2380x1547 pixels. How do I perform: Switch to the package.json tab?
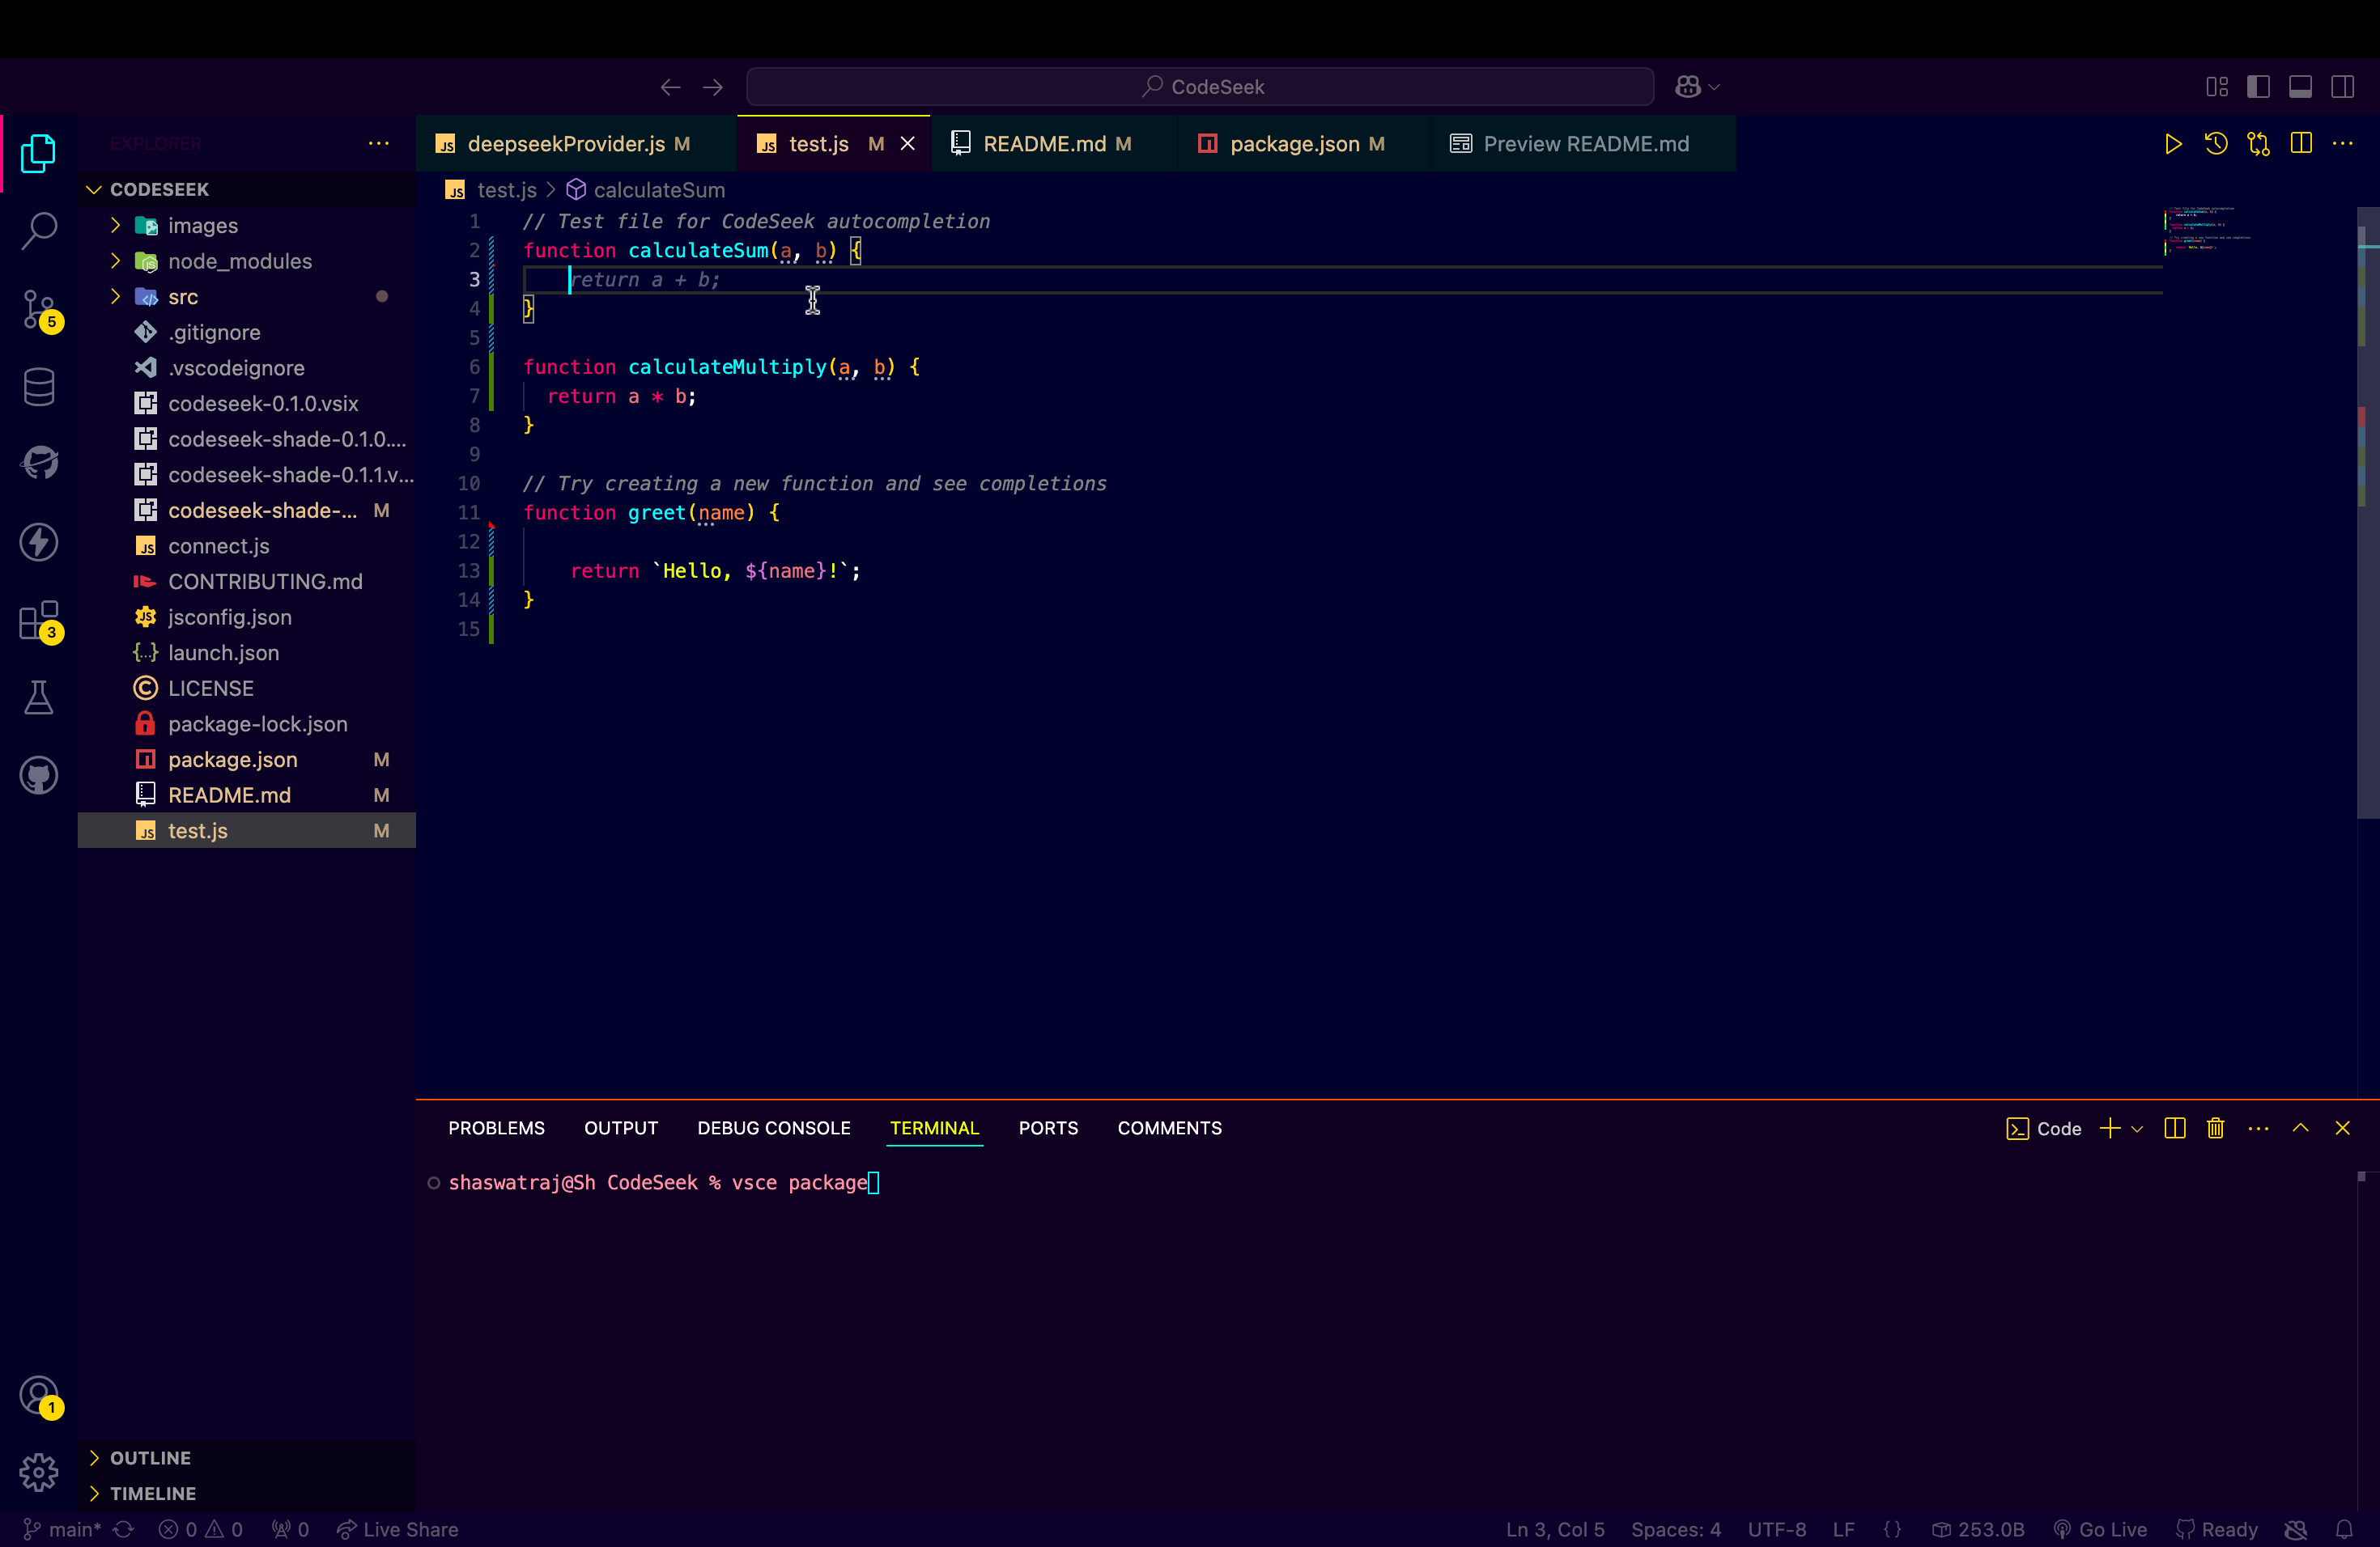click(1293, 144)
